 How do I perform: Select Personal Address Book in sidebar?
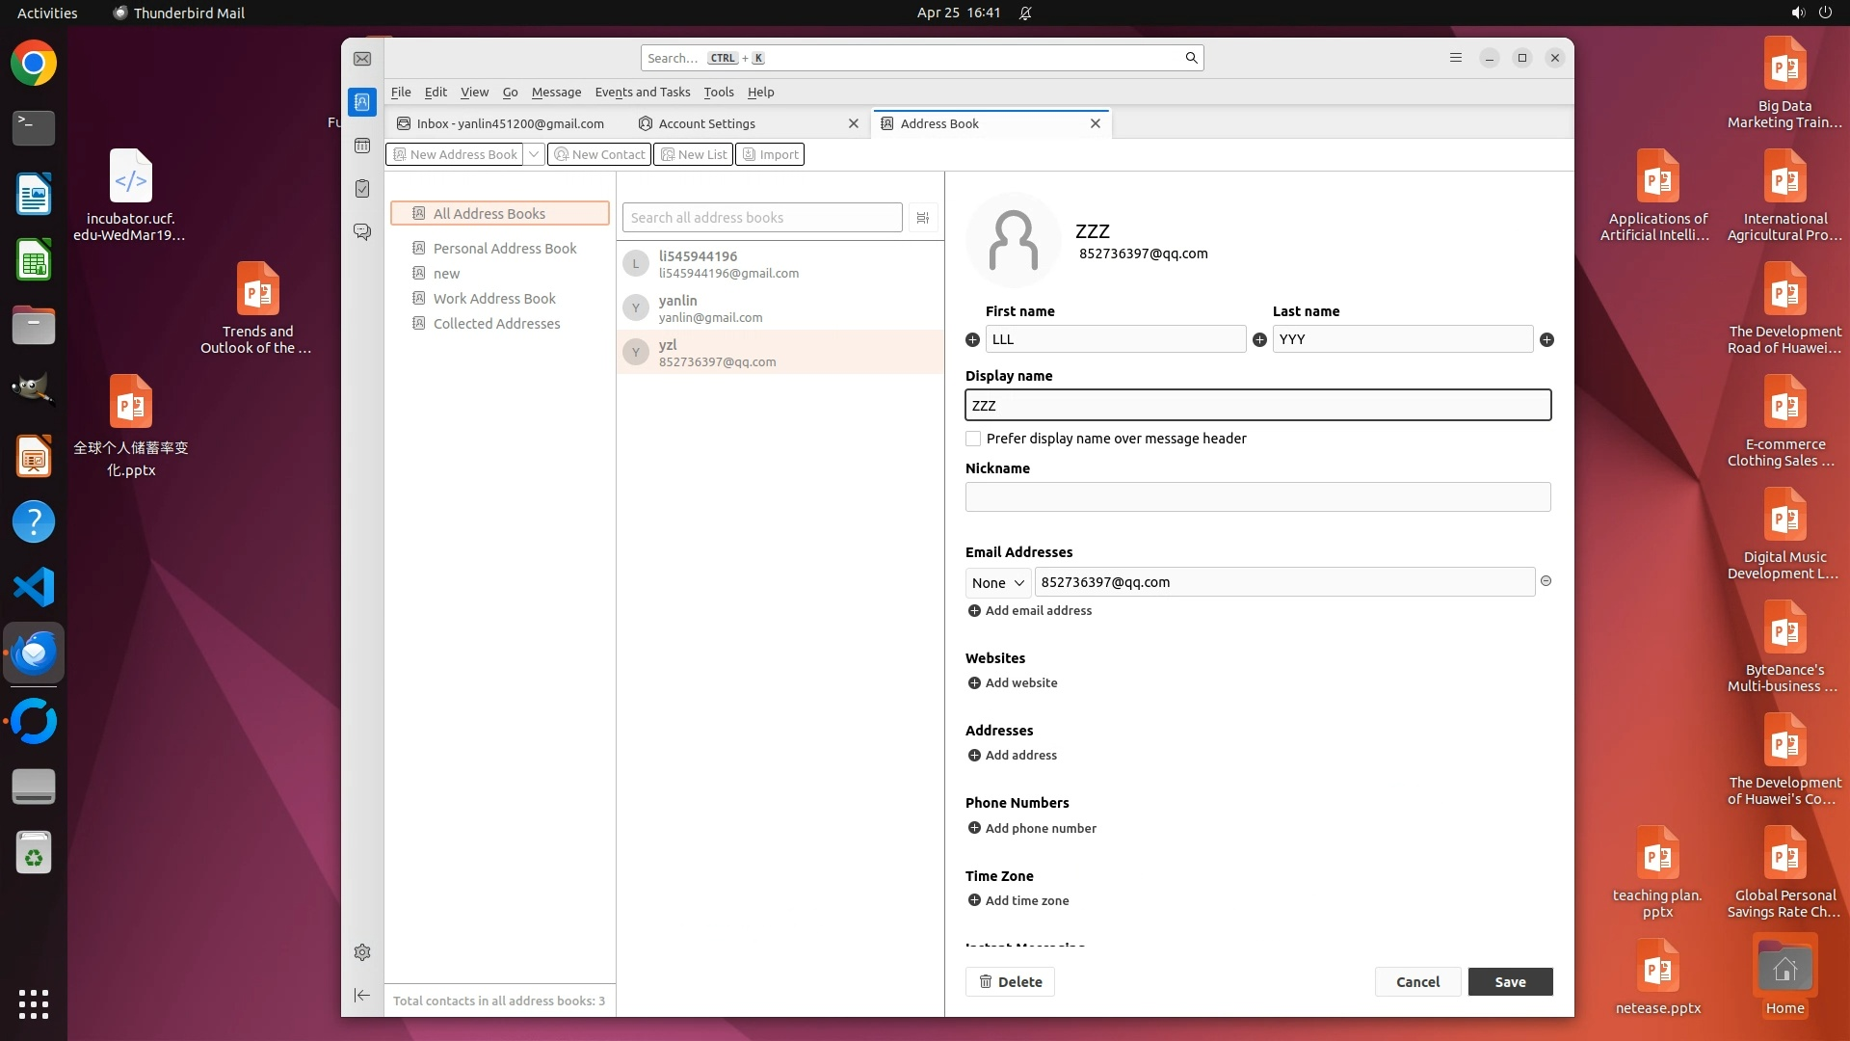pos(504,249)
